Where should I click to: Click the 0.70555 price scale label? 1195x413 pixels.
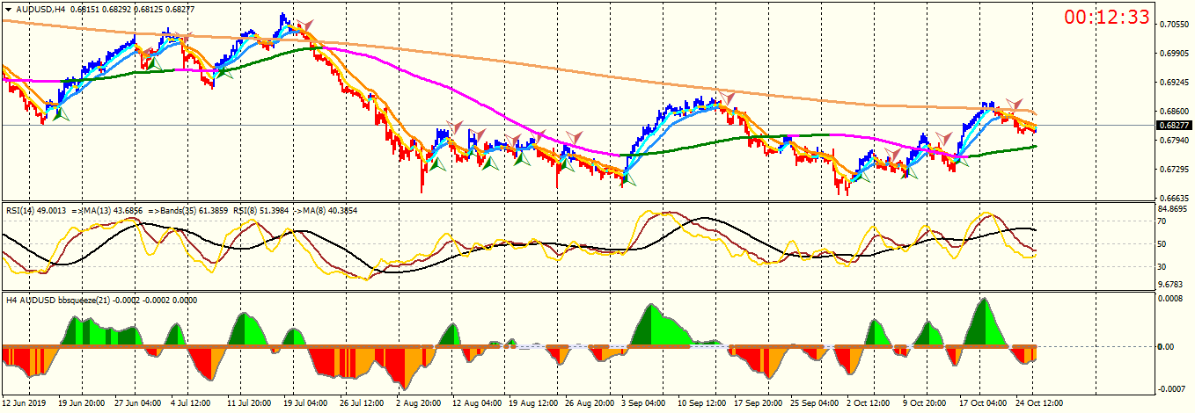pyautogui.click(x=1171, y=24)
